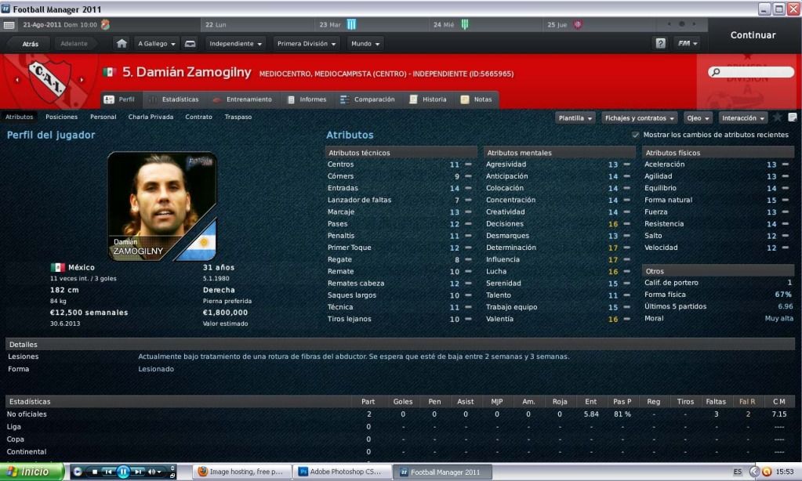The height and width of the screenshot is (481, 802).
Task: Skip to next track in taskbar media player
Action: [x=138, y=472]
